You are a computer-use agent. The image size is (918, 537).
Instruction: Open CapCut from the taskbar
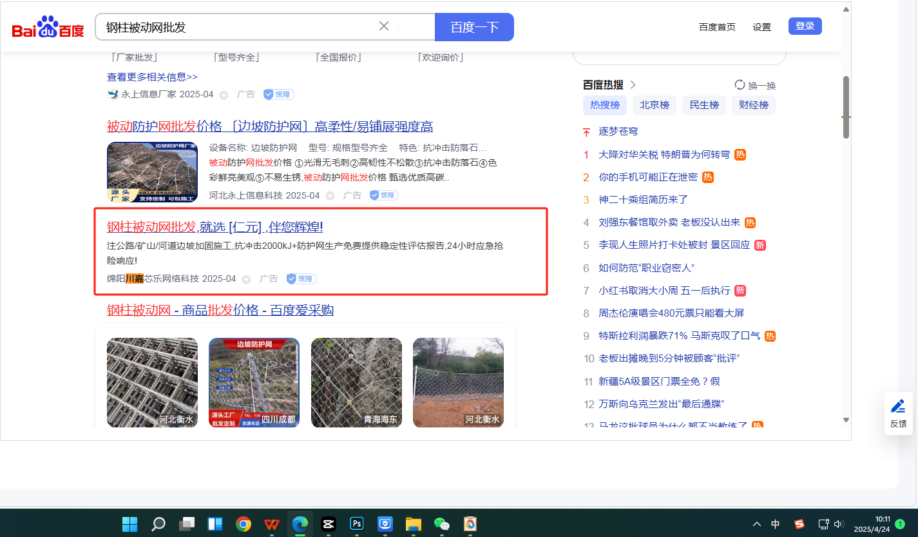click(x=329, y=523)
